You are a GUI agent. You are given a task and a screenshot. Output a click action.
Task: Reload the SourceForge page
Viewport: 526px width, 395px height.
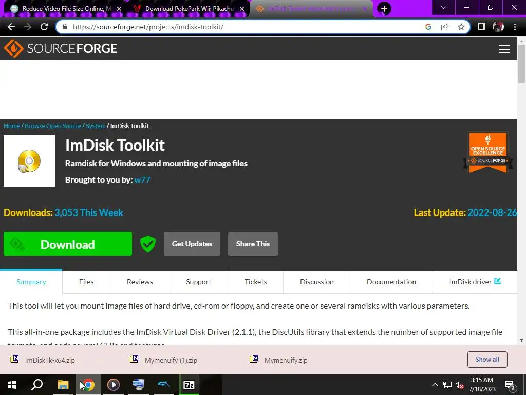44,27
